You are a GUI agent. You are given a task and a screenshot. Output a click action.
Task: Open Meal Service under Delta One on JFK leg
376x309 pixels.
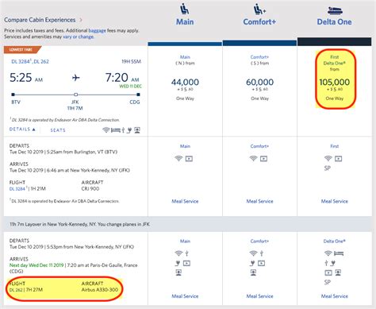tap(335, 296)
